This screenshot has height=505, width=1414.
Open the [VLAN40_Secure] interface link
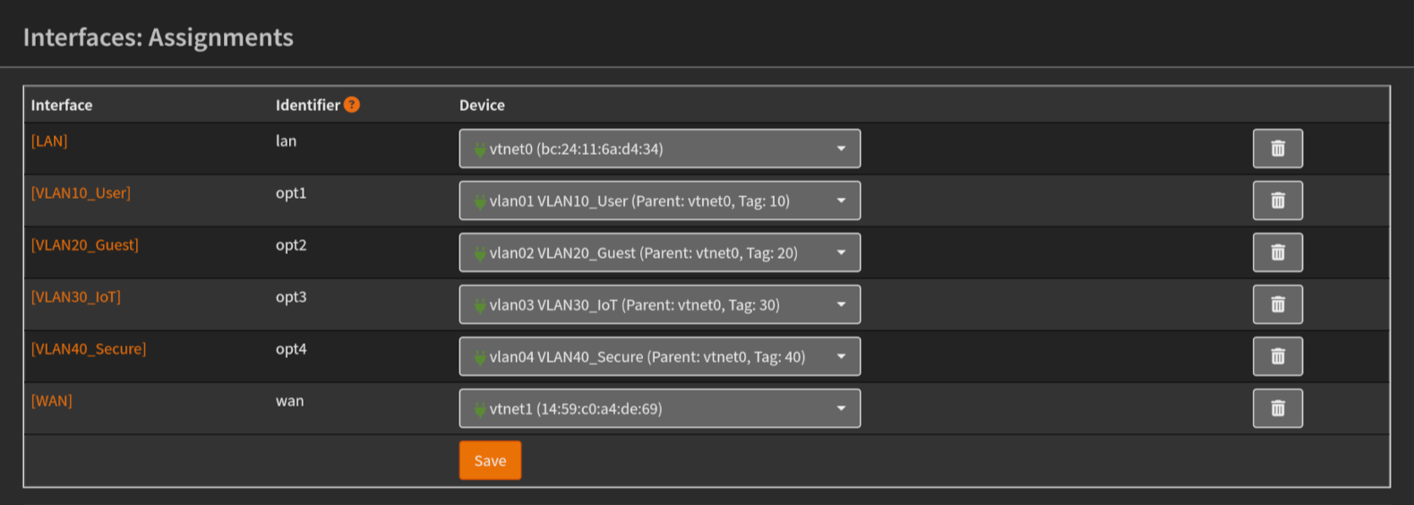point(89,348)
